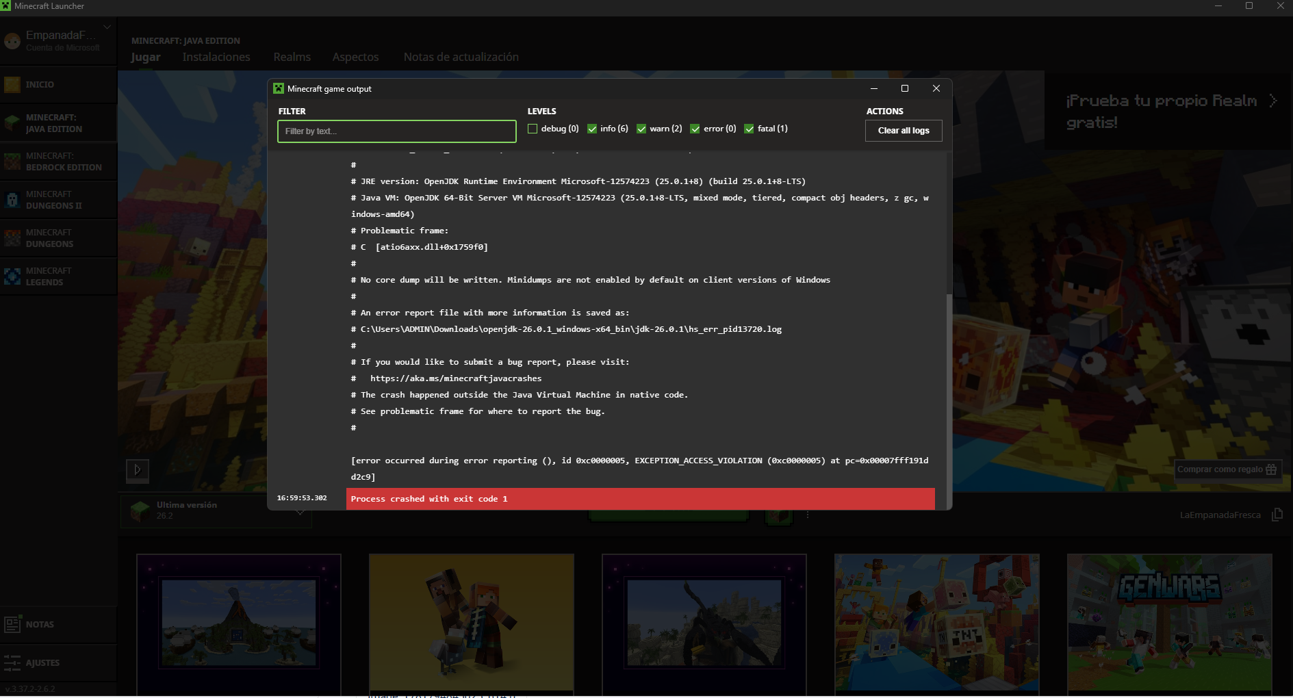This screenshot has height=698, width=1293.
Task: Click the skin icon beside LaEmpanadaFresca
Action: [x=1277, y=515]
